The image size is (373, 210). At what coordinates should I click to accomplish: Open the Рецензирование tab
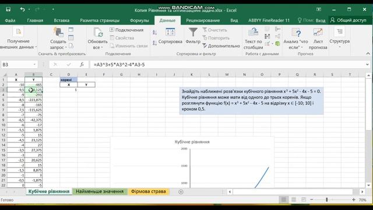coord(203,20)
